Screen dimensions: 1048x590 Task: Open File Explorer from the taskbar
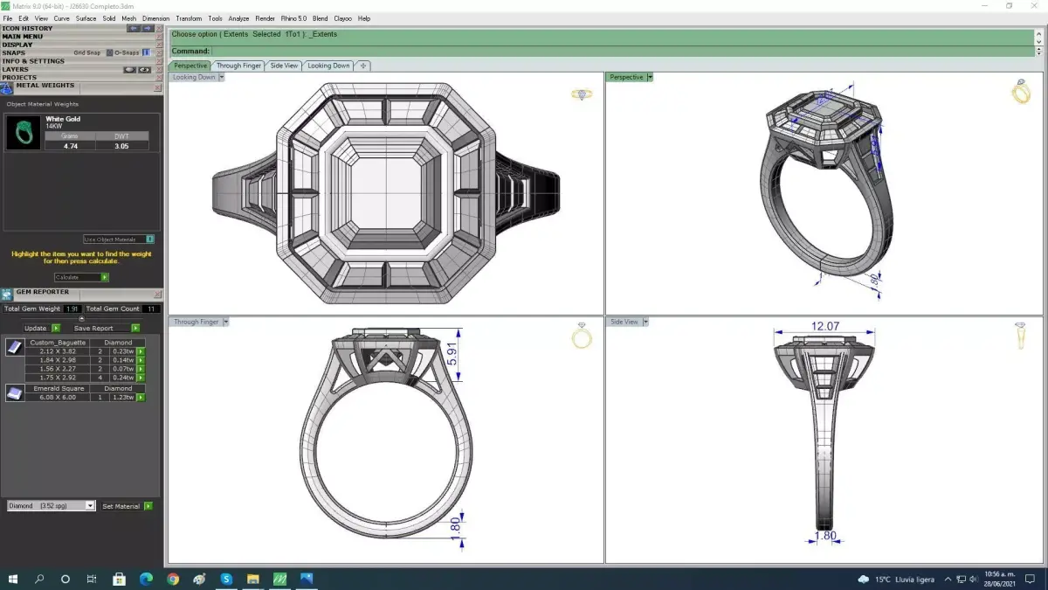(253, 579)
